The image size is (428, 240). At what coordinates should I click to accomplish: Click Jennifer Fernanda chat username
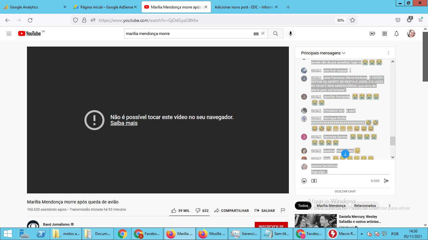tap(337, 97)
